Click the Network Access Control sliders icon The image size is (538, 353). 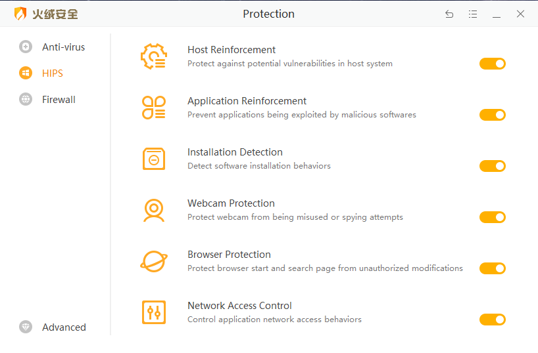pyautogui.click(x=154, y=312)
